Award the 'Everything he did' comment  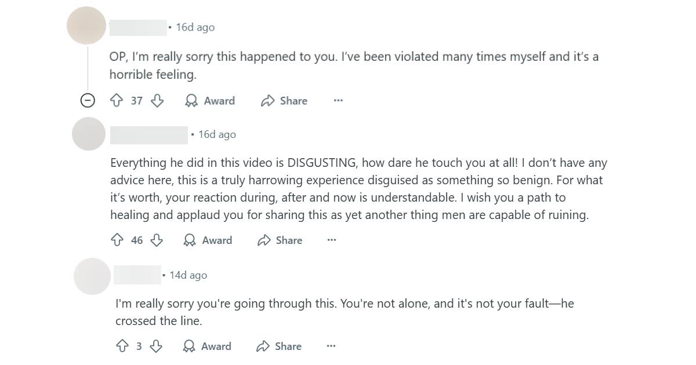click(208, 240)
